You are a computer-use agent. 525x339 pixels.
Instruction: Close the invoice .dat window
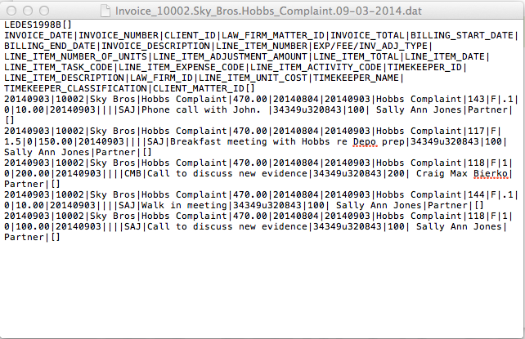11,11
